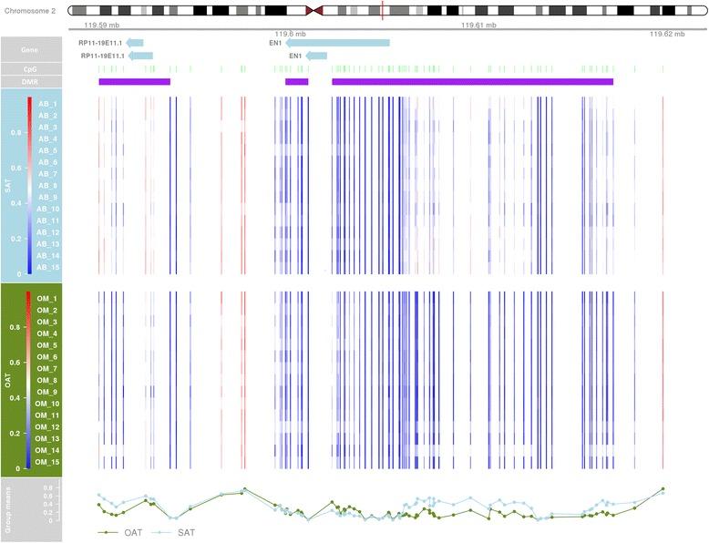Select sample label AB_15
Screen dimensions: 709x543
coord(48,267)
